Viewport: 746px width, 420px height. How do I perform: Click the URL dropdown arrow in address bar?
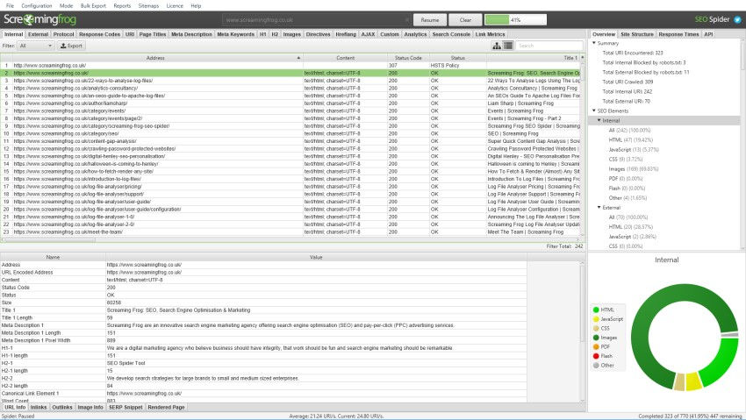(x=406, y=19)
